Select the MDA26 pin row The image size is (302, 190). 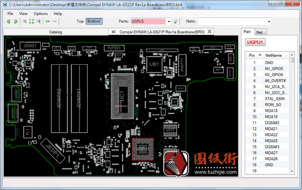[267, 159]
